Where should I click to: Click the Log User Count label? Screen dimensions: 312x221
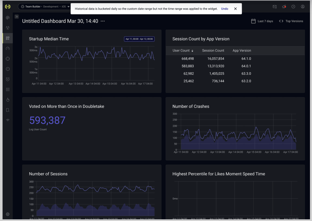point(38,129)
